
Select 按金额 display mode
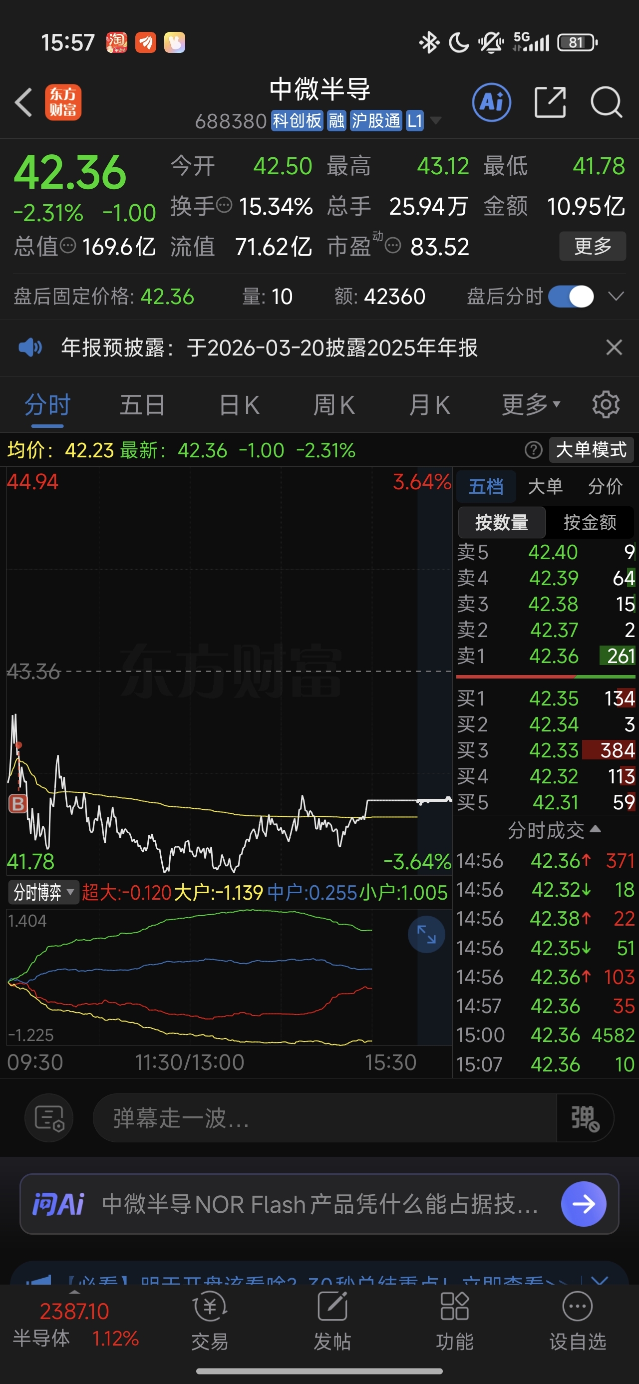click(590, 522)
